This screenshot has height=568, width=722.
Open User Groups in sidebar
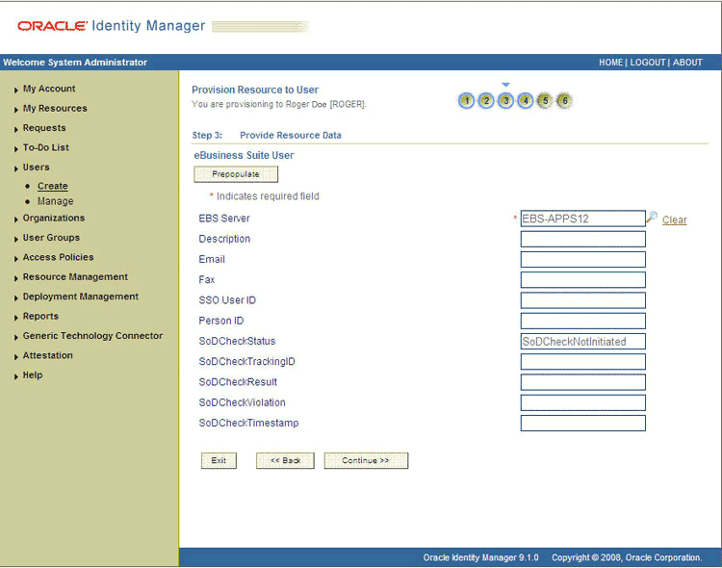click(x=51, y=238)
